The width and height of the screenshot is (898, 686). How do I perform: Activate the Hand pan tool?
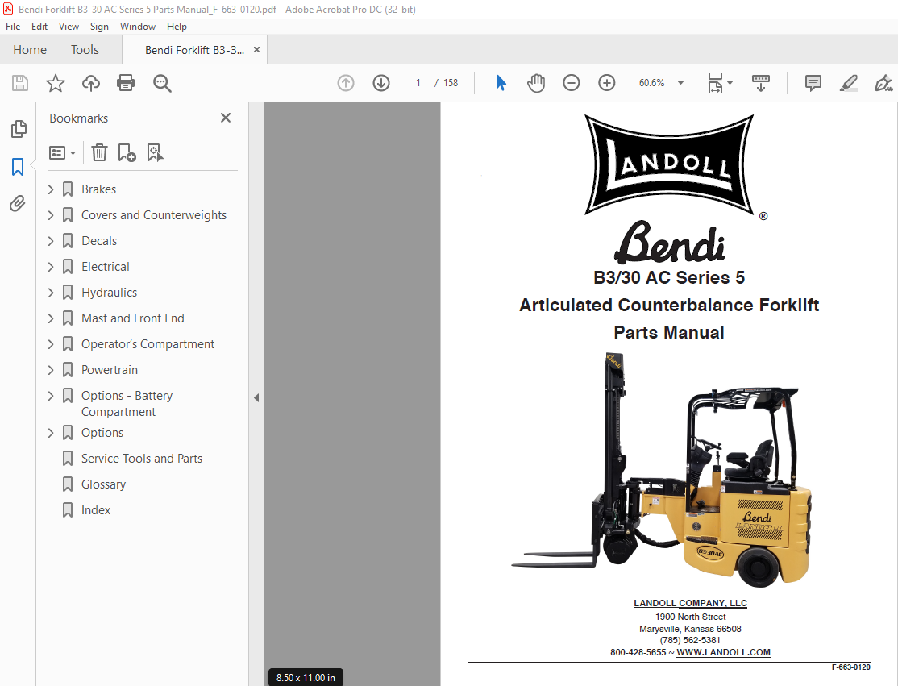click(536, 83)
